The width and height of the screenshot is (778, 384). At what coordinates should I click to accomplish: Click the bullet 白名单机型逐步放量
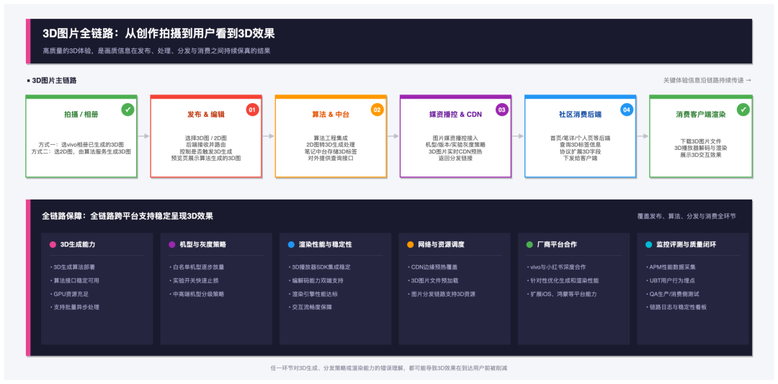(197, 267)
